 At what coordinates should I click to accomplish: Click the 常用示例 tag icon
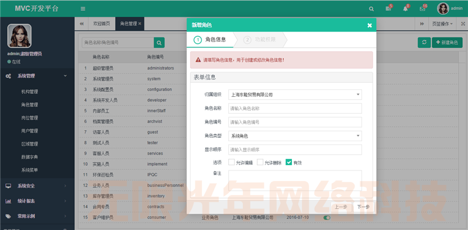(x=8, y=217)
